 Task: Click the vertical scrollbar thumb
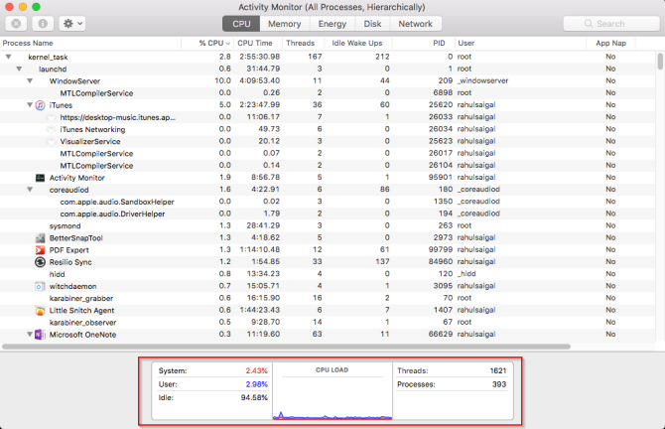[x=660, y=62]
